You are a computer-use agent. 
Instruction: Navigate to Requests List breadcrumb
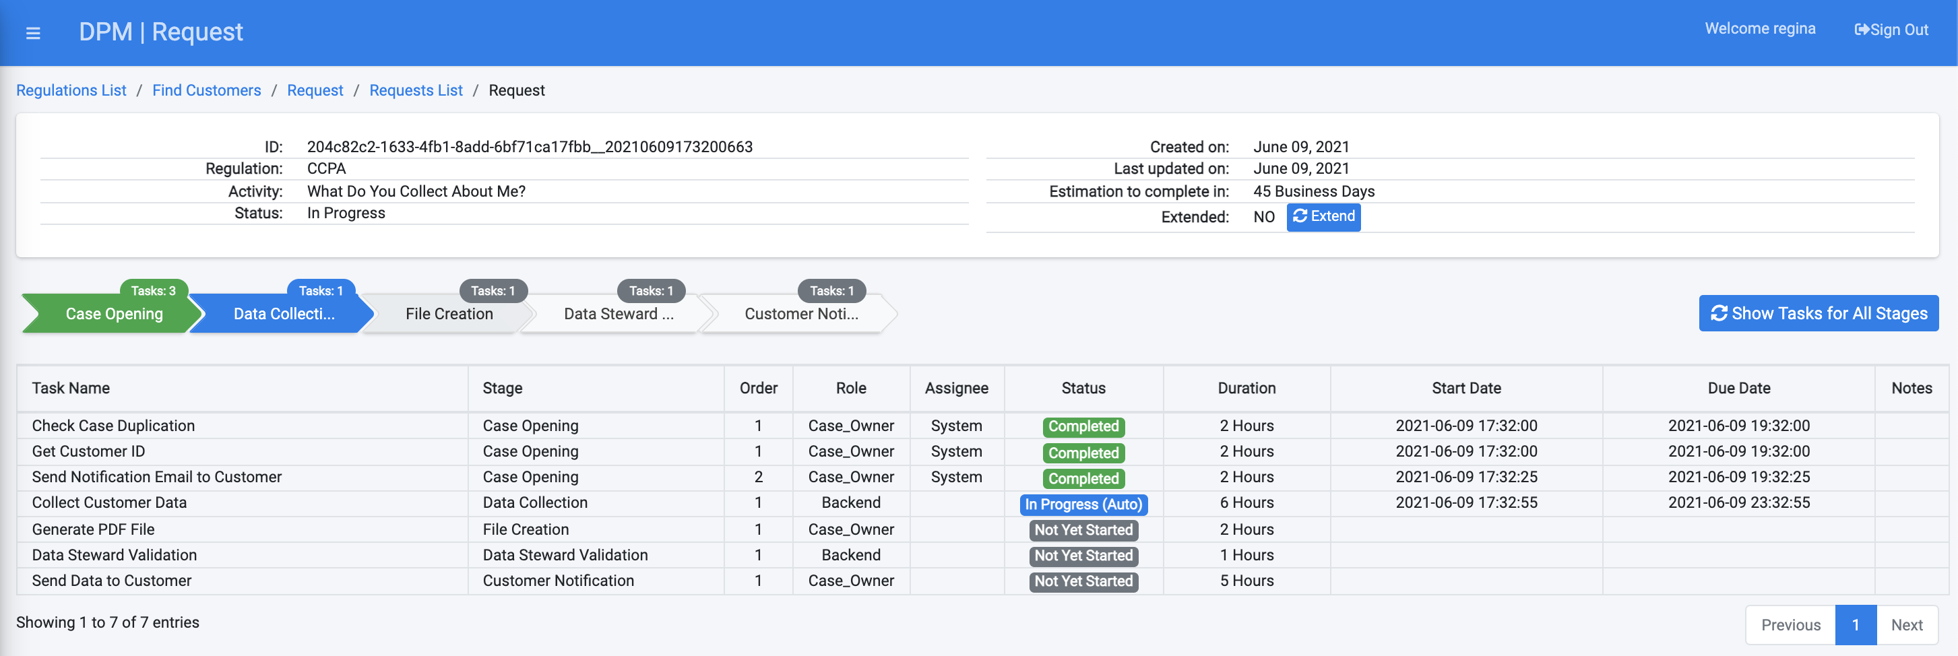(415, 90)
